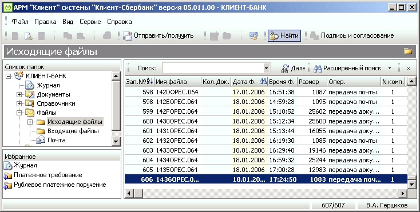Open the Файл menu
The image size is (420, 212).
pyautogui.click(x=20, y=22)
